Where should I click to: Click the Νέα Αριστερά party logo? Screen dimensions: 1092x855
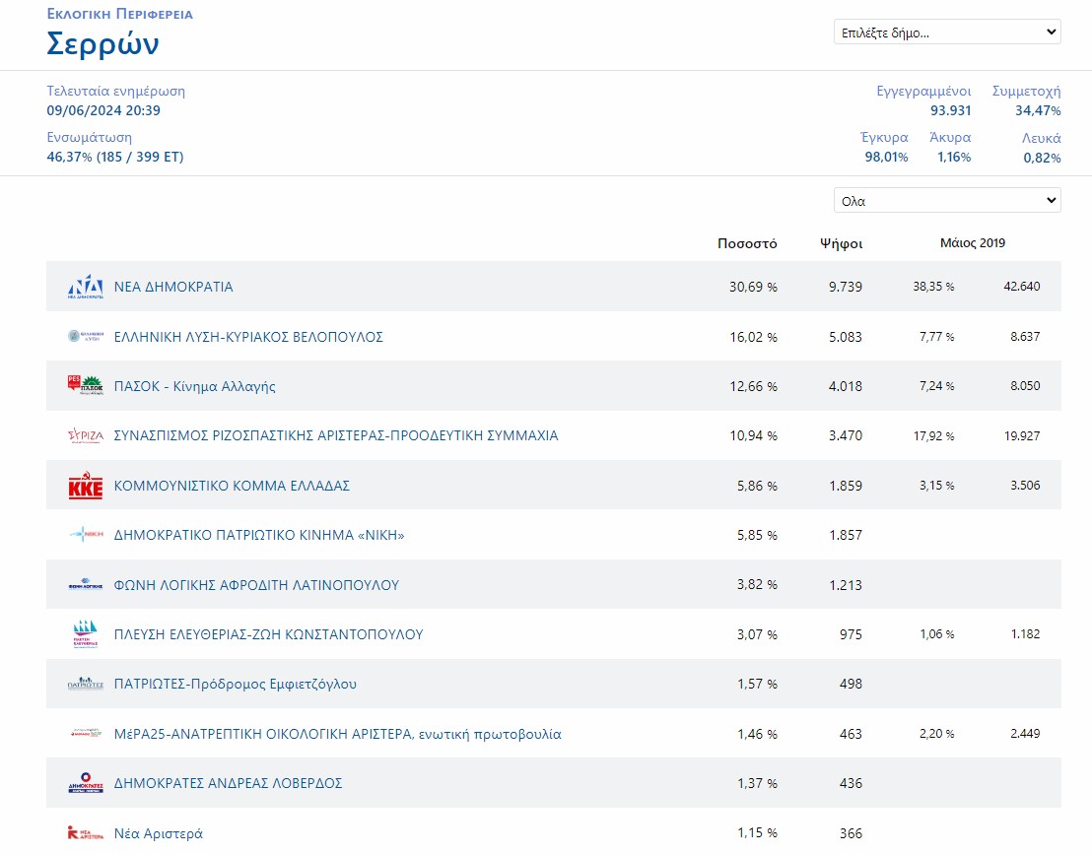point(85,833)
